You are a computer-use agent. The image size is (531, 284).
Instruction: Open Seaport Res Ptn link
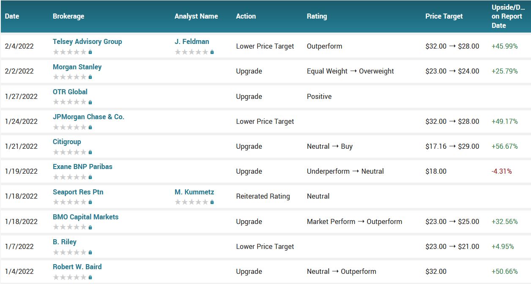click(78, 192)
